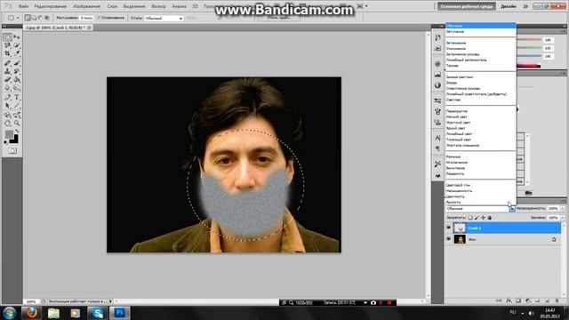Switch to the Дизайн workspace
The height and width of the screenshot is (320, 569).
tap(509, 6)
